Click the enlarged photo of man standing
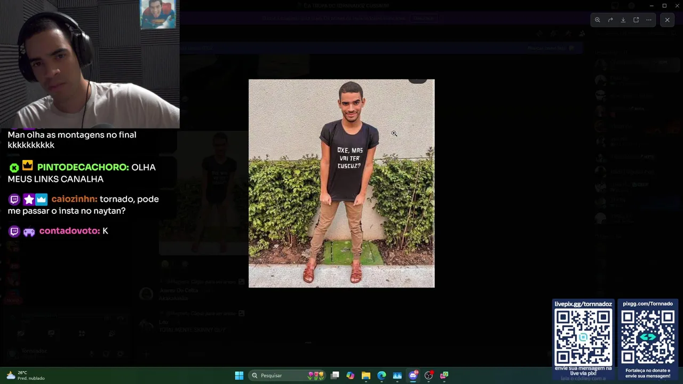 pos(341,183)
